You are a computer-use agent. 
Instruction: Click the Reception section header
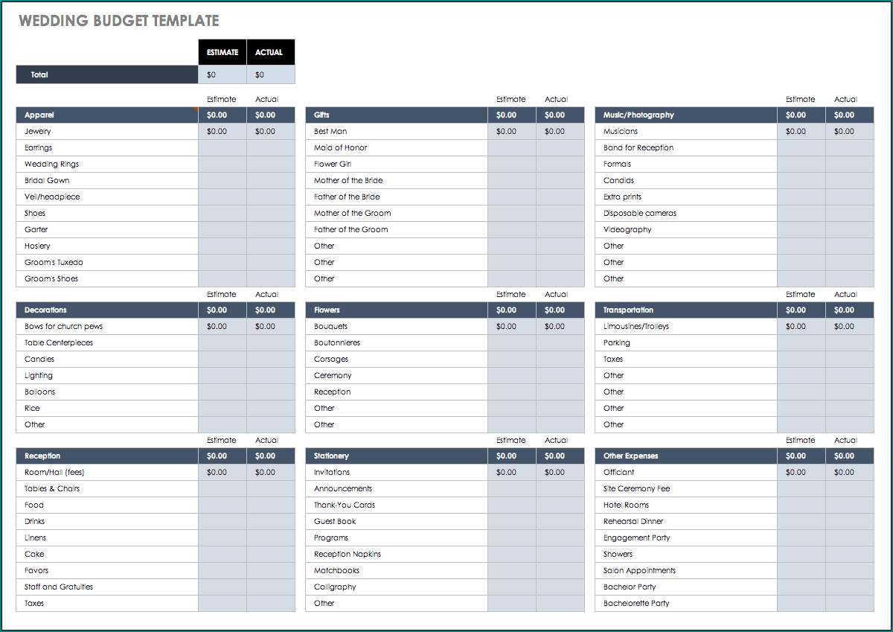[x=107, y=456]
